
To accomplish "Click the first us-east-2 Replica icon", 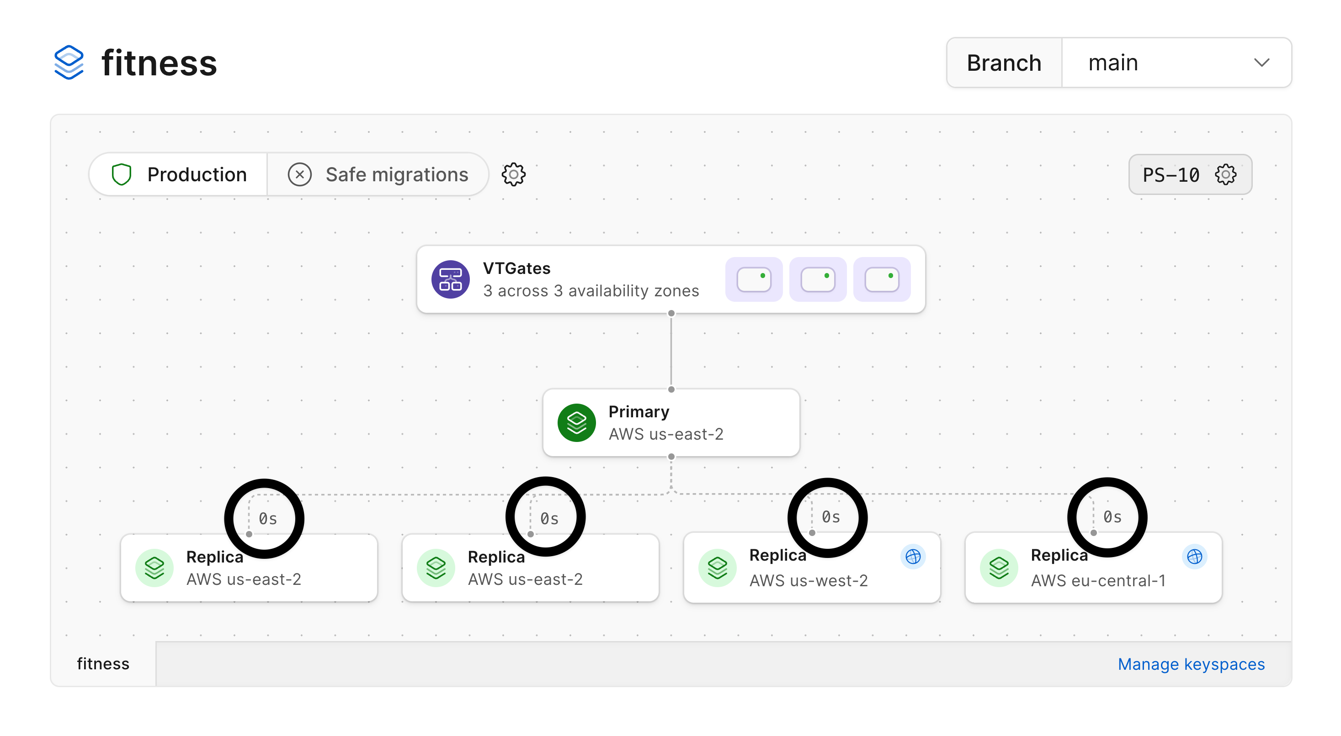I will [154, 568].
